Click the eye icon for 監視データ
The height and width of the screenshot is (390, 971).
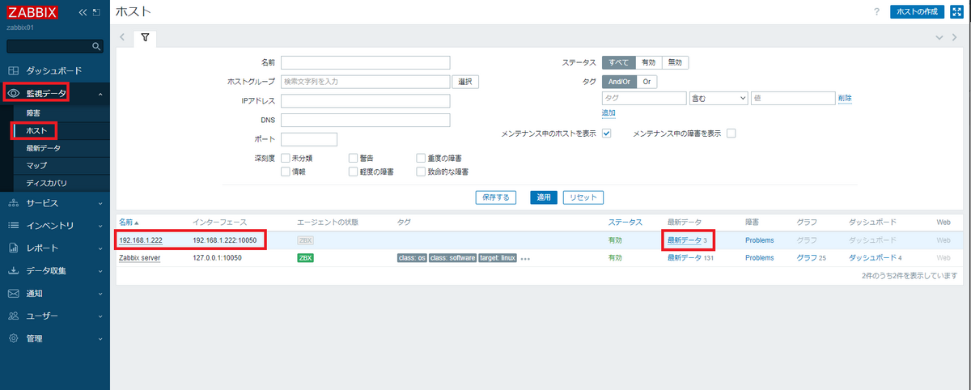pyautogui.click(x=14, y=94)
